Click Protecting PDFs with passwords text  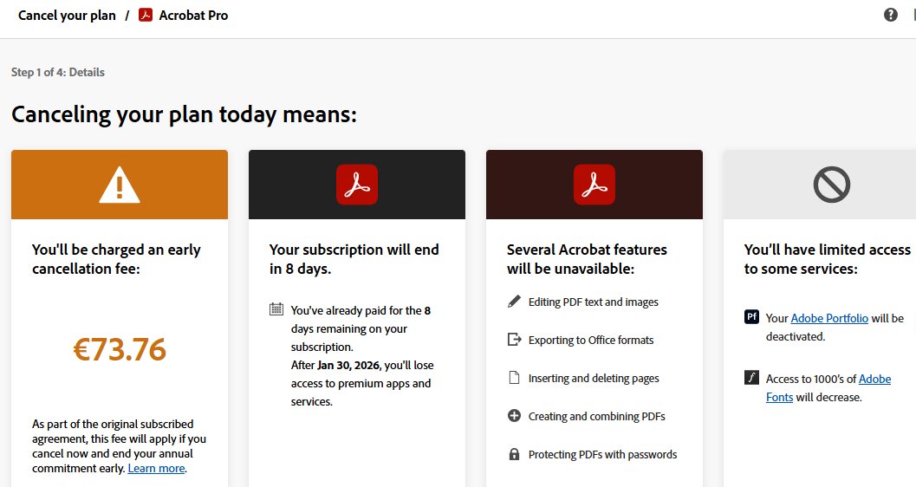(603, 454)
